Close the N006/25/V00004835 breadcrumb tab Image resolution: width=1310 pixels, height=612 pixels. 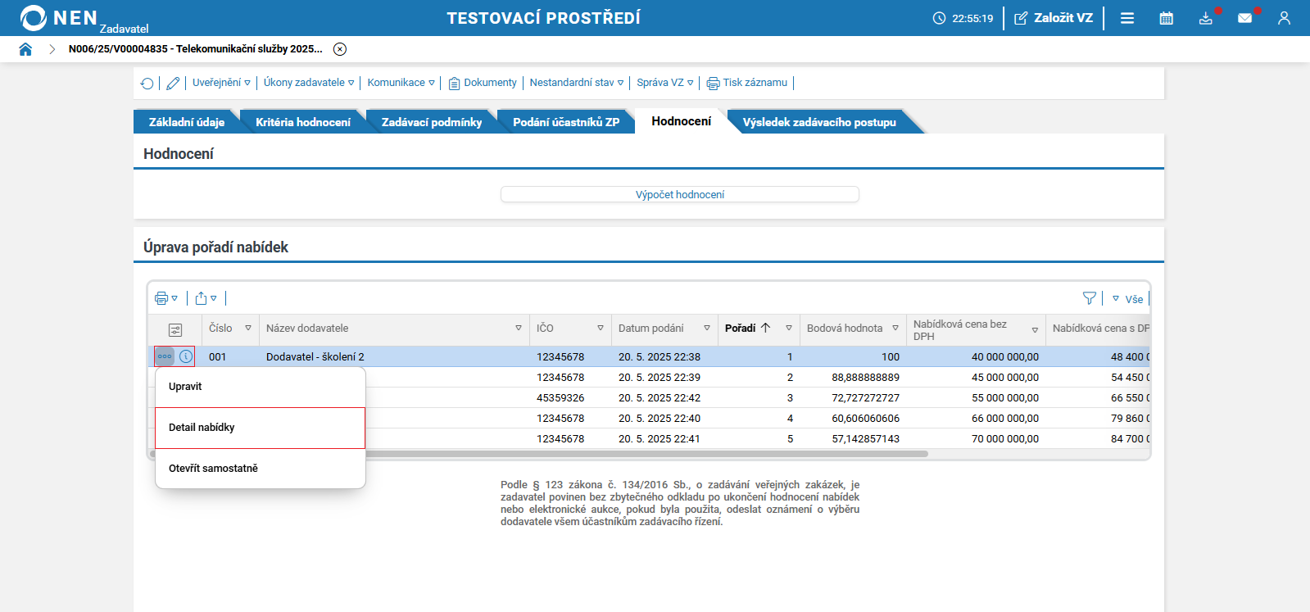[340, 49]
